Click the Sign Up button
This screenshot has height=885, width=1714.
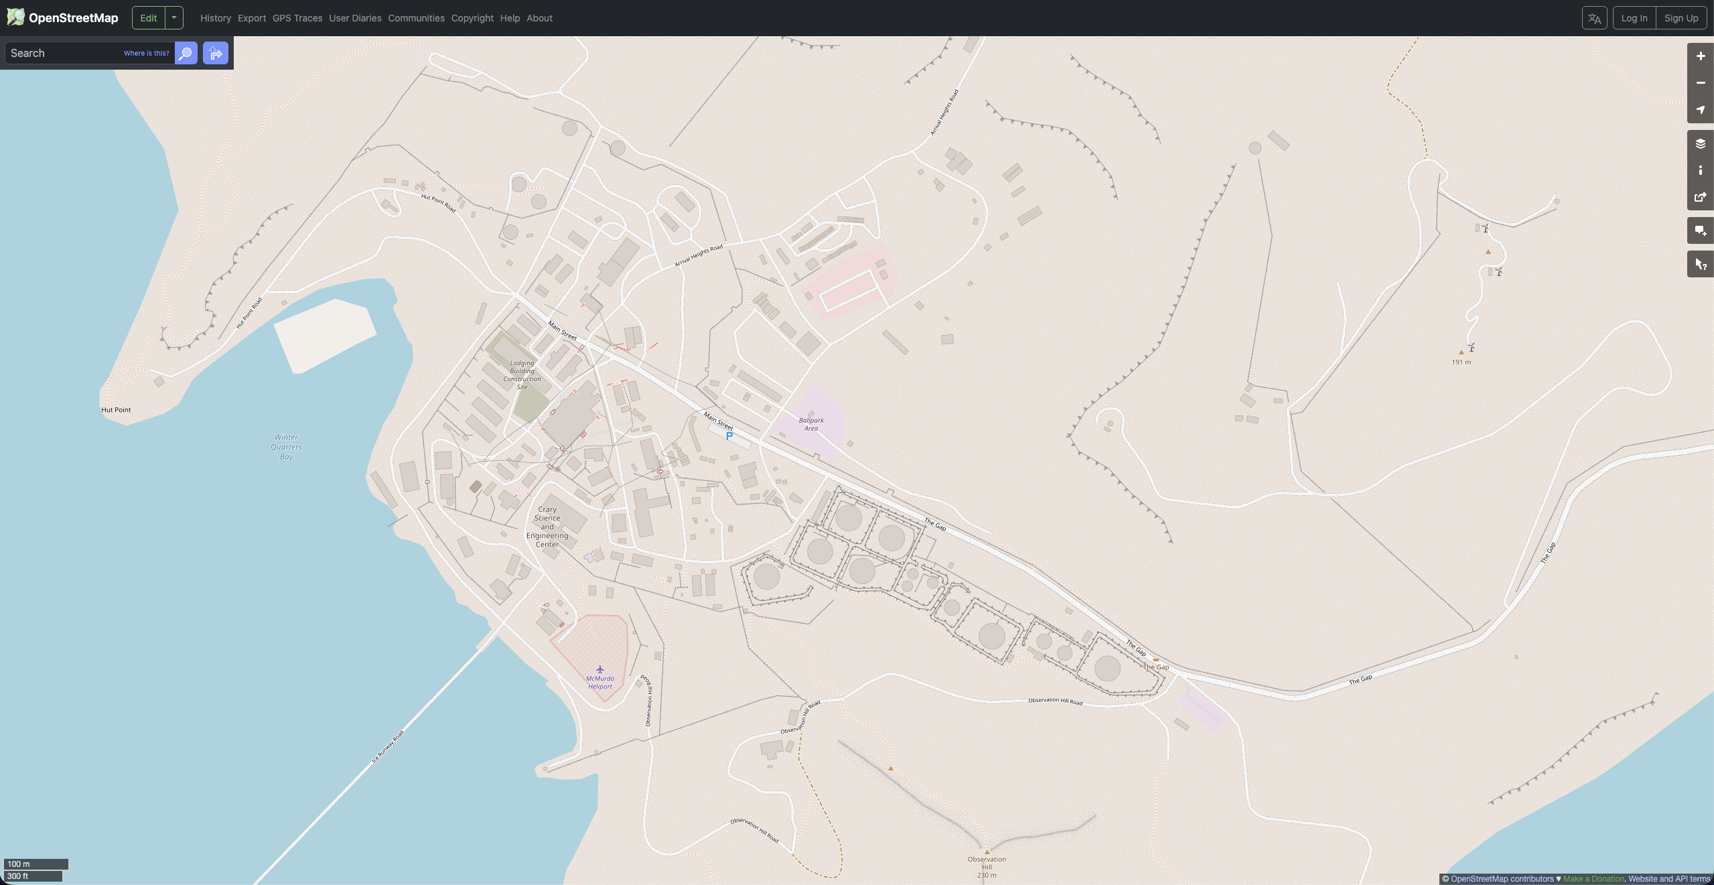(x=1681, y=18)
